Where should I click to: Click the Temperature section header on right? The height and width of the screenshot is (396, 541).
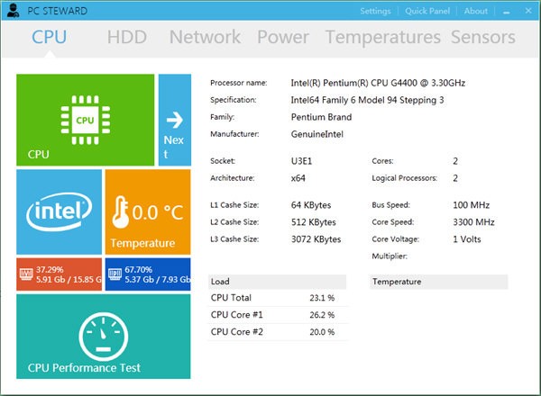(438, 282)
